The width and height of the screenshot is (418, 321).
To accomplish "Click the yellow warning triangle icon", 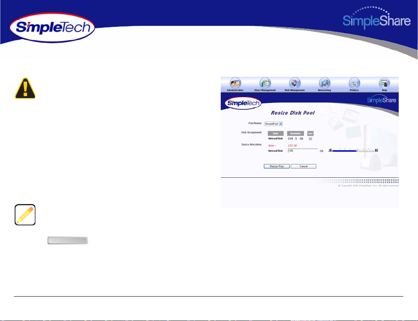I will pos(25,88).
